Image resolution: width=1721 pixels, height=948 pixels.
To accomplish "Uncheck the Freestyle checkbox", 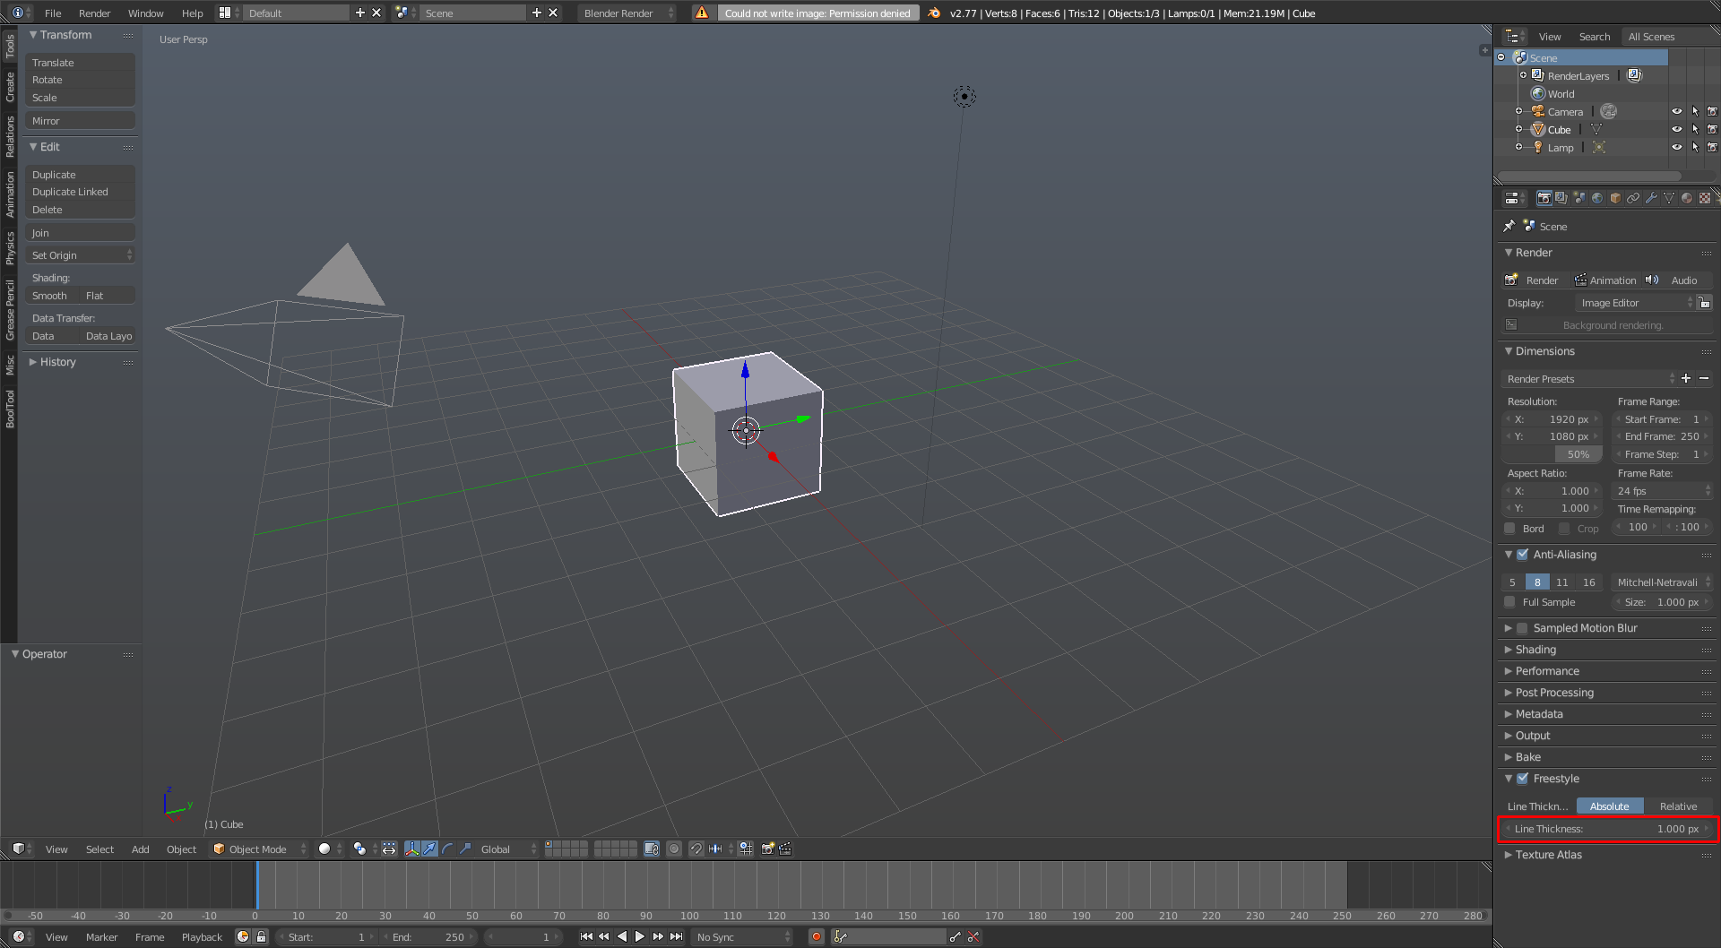I will pyautogui.click(x=1523, y=779).
